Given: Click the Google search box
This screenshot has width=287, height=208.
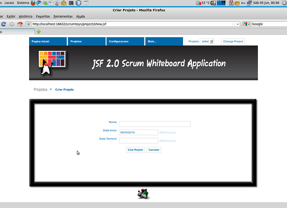Looking at the screenshot, I should pyautogui.click(x=269, y=24).
